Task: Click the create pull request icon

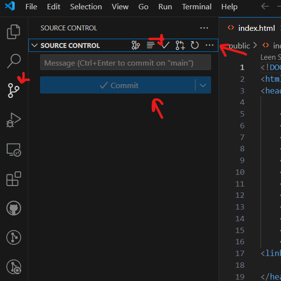Action: (180, 45)
